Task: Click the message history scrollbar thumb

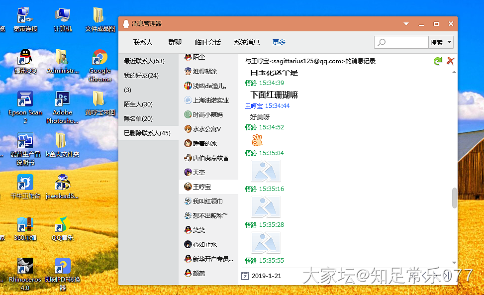Action: [454, 198]
